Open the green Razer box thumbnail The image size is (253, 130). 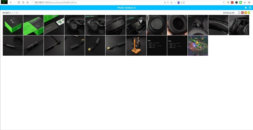(x=33, y=25)
